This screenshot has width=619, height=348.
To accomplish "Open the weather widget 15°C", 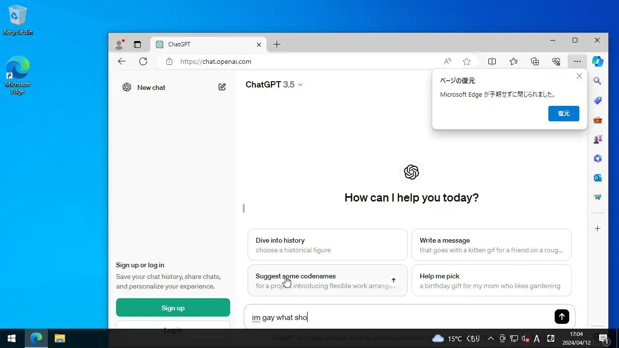I will point(456,339).
